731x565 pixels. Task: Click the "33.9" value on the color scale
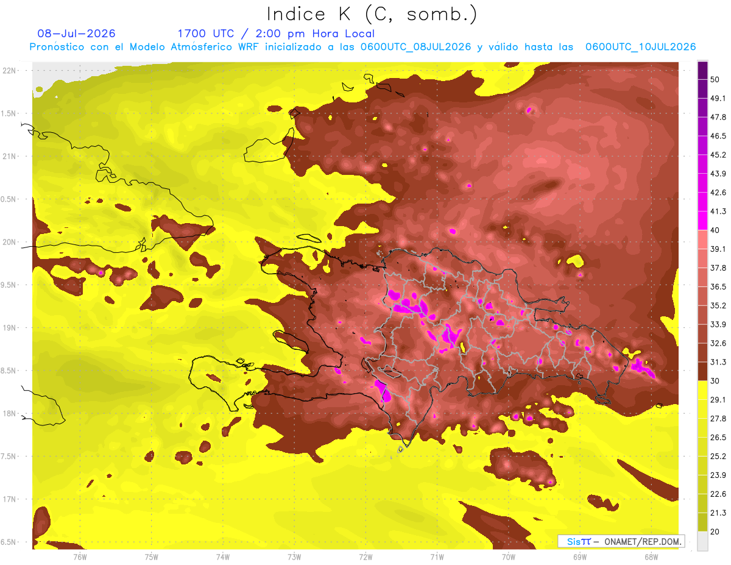click(x=718, y=324)
